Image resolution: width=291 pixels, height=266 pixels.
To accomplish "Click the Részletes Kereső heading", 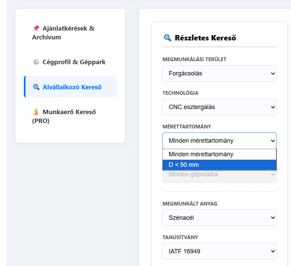I will [205, 38].
